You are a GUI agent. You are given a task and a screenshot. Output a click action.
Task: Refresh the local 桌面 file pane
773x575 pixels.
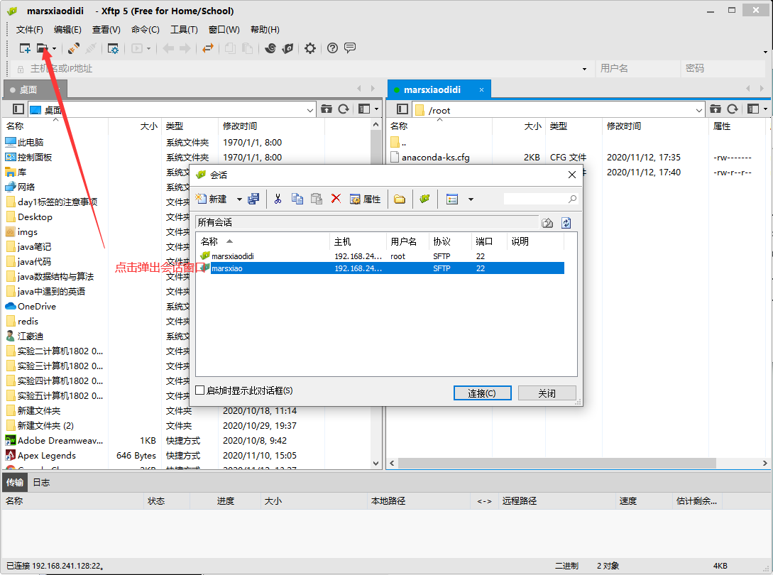[x=344, y=109]
